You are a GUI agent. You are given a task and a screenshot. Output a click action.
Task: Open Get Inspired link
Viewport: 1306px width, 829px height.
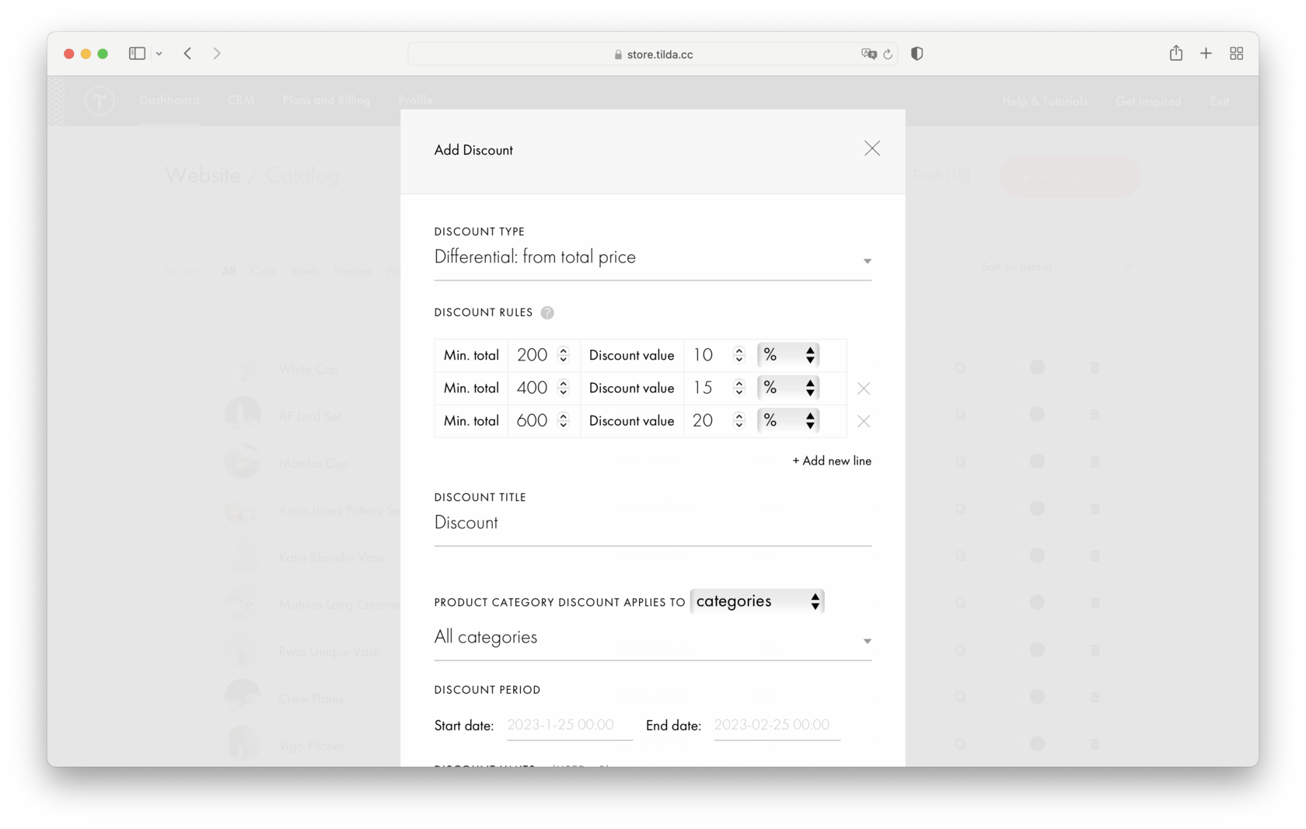pyautogui.click(x=1148, y=101)
